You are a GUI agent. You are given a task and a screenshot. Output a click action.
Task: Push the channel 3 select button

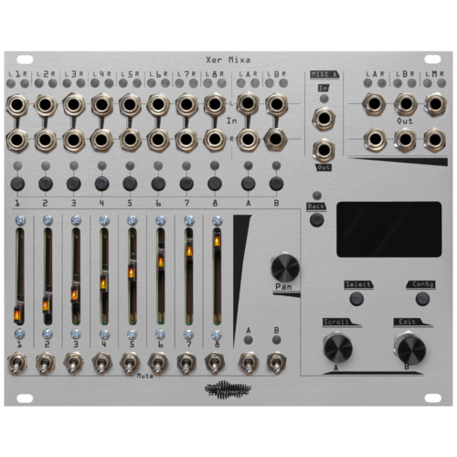[x=74, y=184]
